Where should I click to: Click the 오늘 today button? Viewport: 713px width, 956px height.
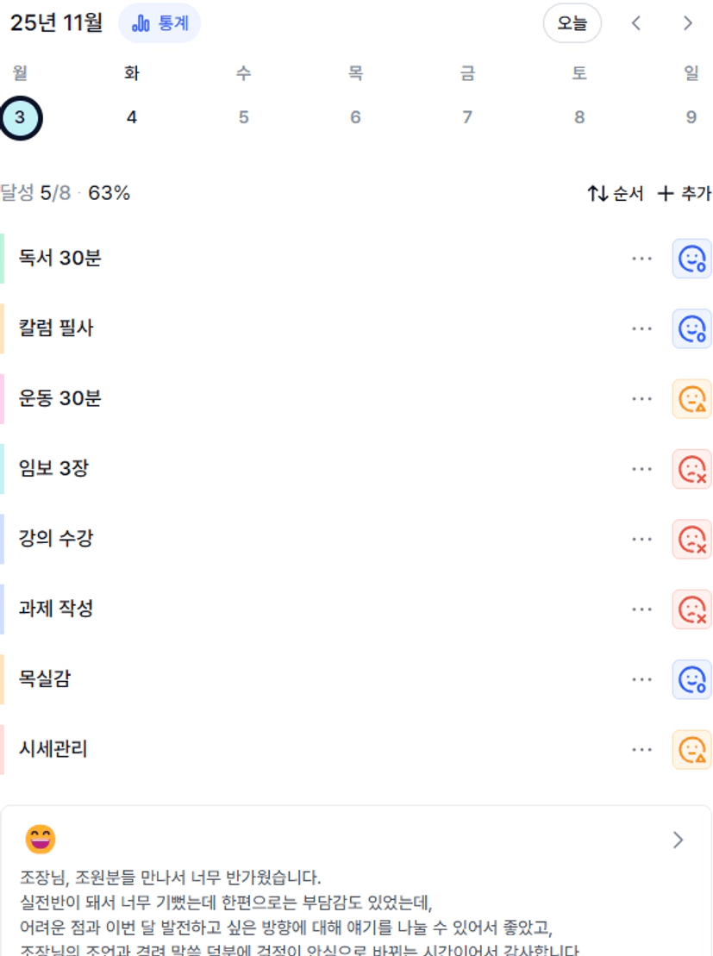572,23
